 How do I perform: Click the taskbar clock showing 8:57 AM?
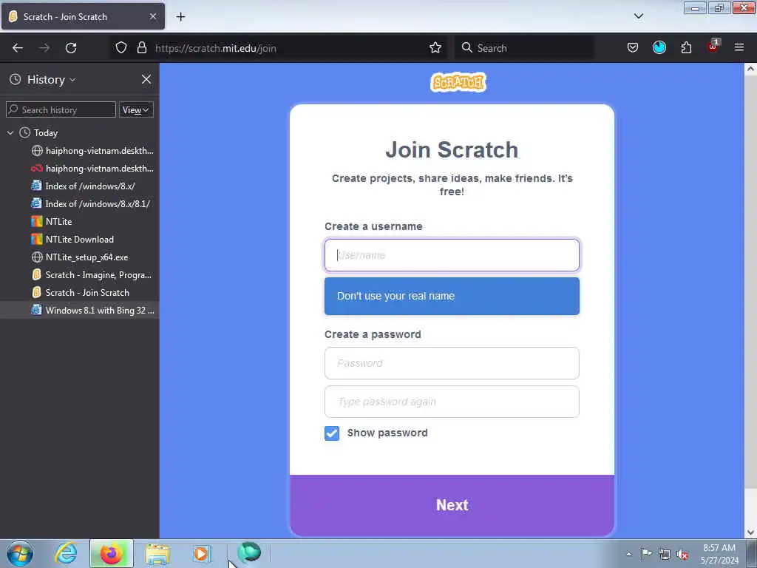[719, 554]
